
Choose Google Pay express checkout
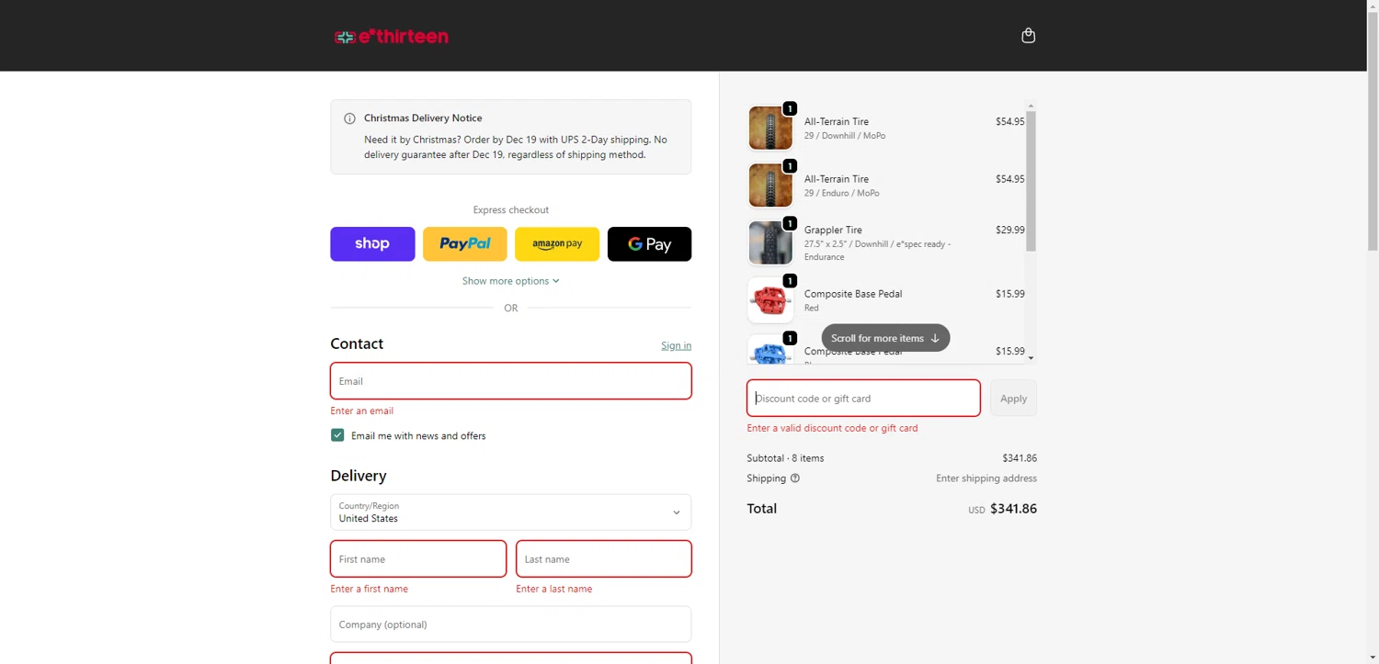pyautogui.click(x=649, y=244)
